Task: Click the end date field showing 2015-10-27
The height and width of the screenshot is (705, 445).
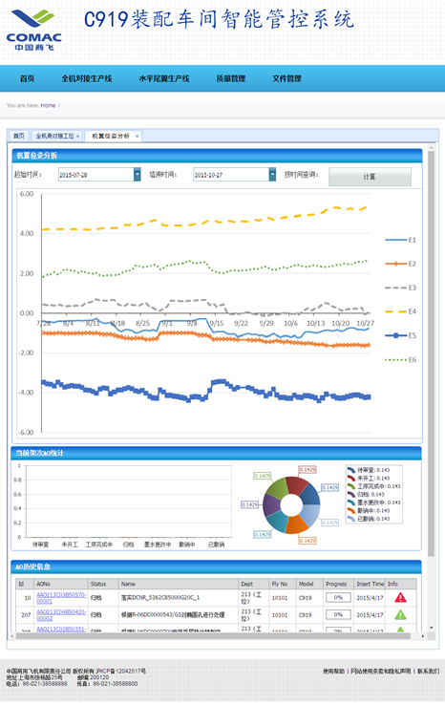Action: pos(231,175)
